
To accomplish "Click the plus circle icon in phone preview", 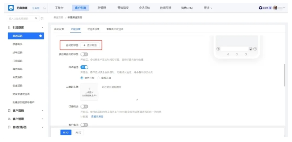I will tap(255, 49).
